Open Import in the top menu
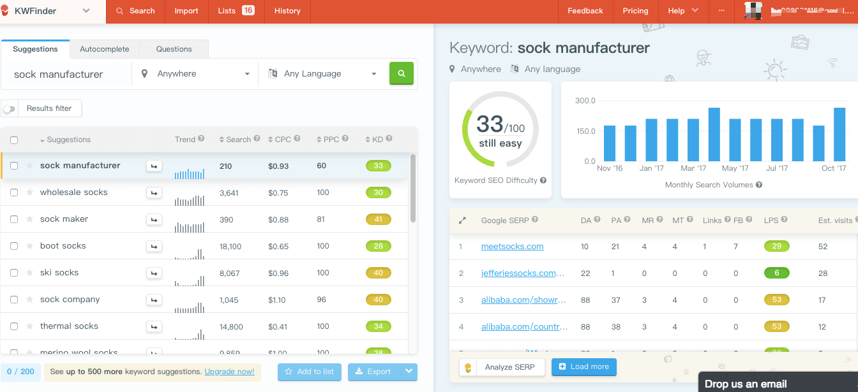The width and height of the screenshot is (858, 392). [186, 11]
